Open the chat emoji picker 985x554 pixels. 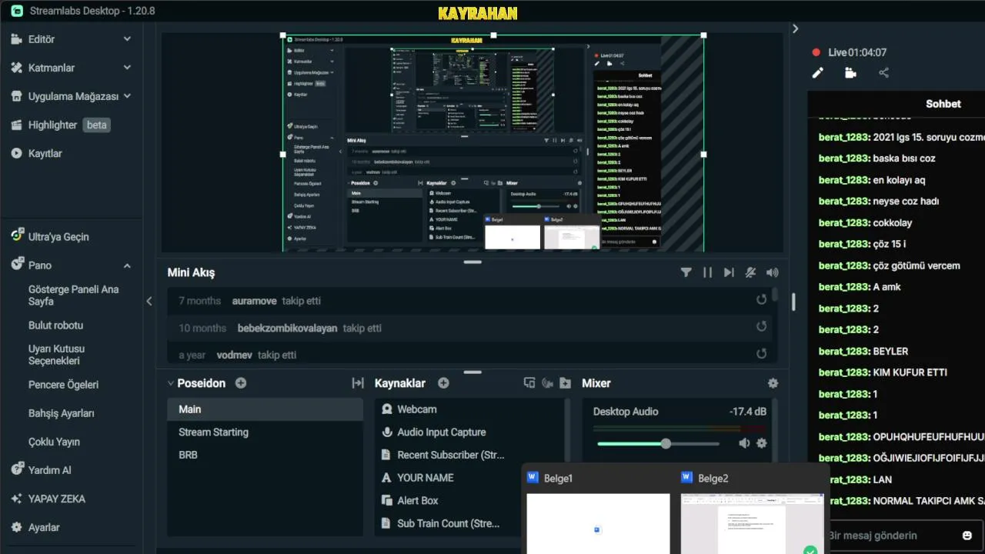tap(967, 536)
